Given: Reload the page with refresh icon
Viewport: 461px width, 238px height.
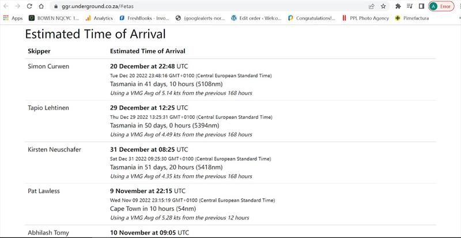Looking at the screenshot, I should [29, 6].
